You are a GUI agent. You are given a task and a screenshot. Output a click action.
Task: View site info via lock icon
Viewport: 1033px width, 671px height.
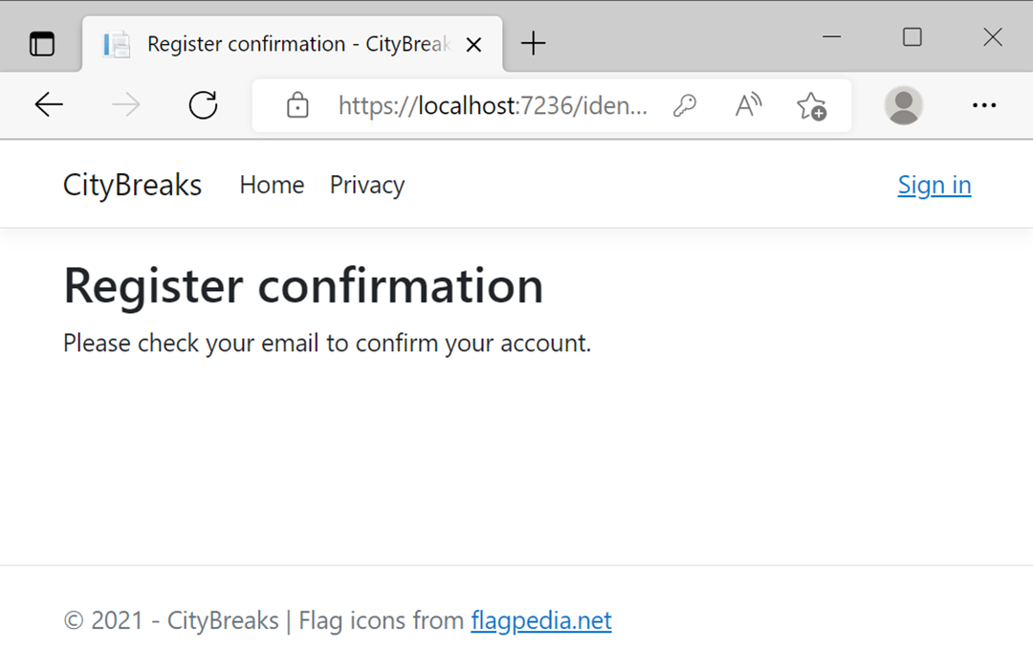point(297,105)
